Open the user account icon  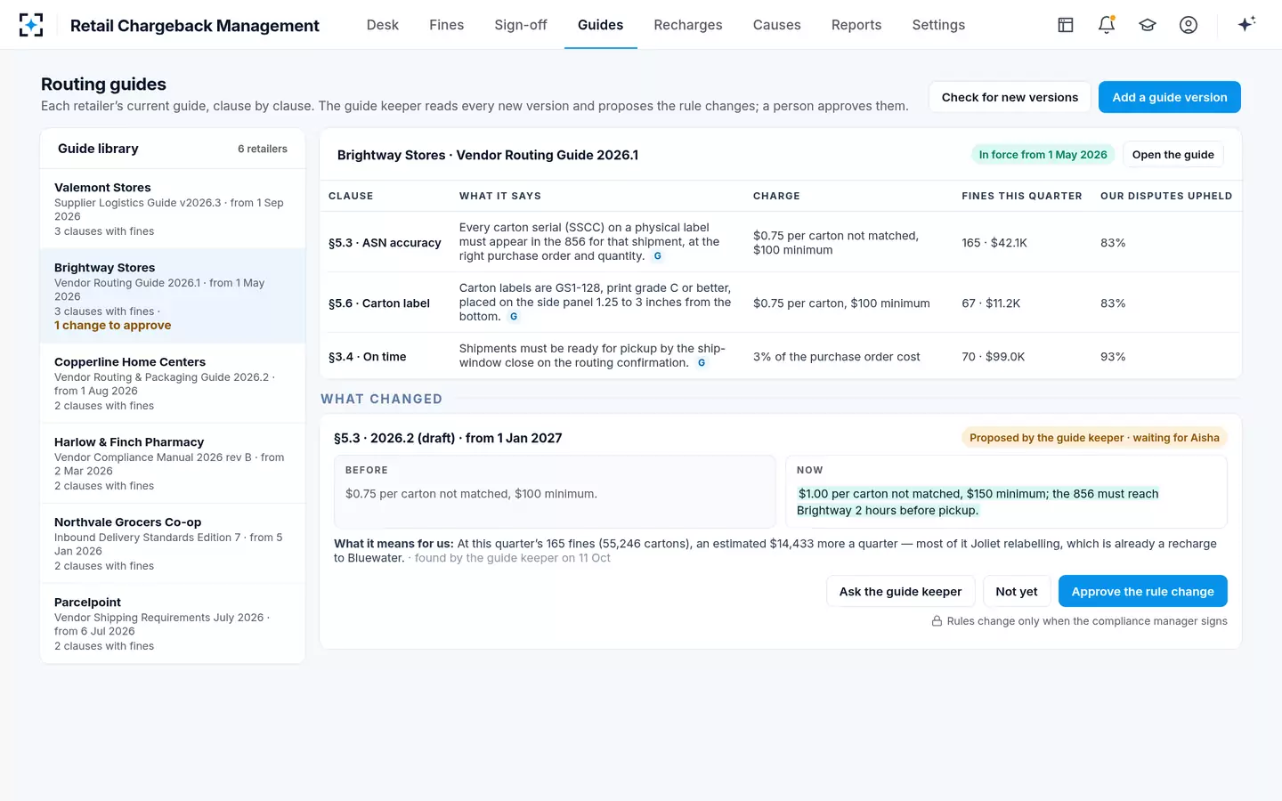pyautogui.click(x=1189, y=25)
